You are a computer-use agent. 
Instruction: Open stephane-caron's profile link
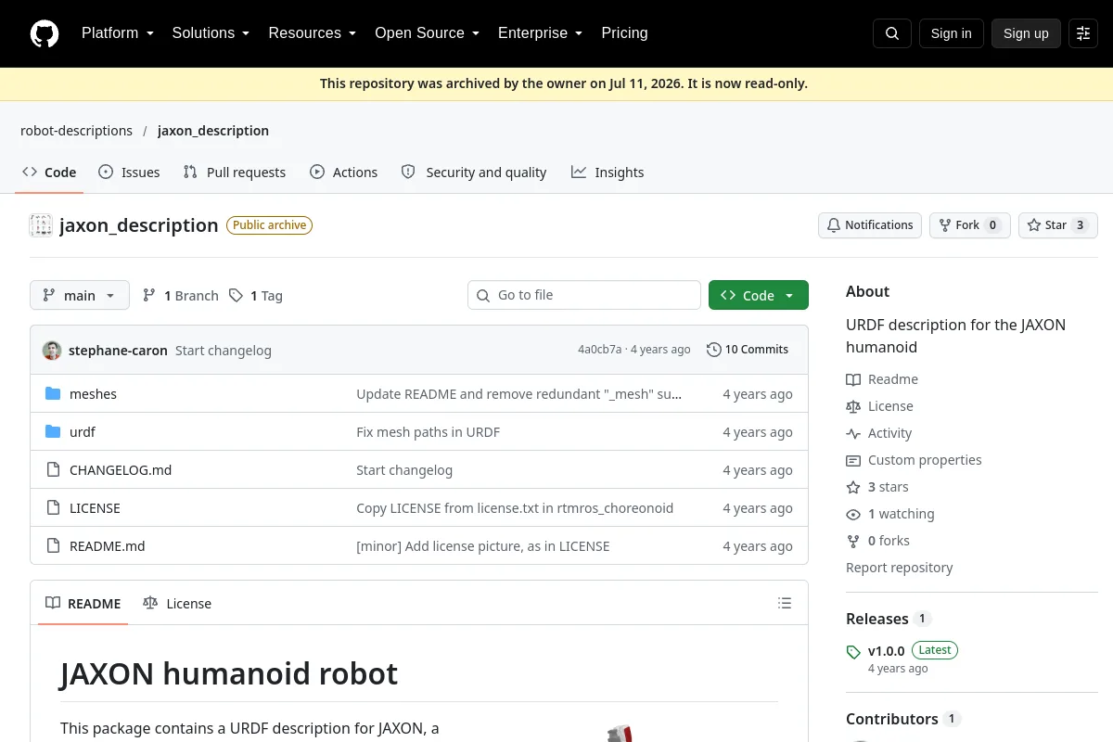[118, 351]
